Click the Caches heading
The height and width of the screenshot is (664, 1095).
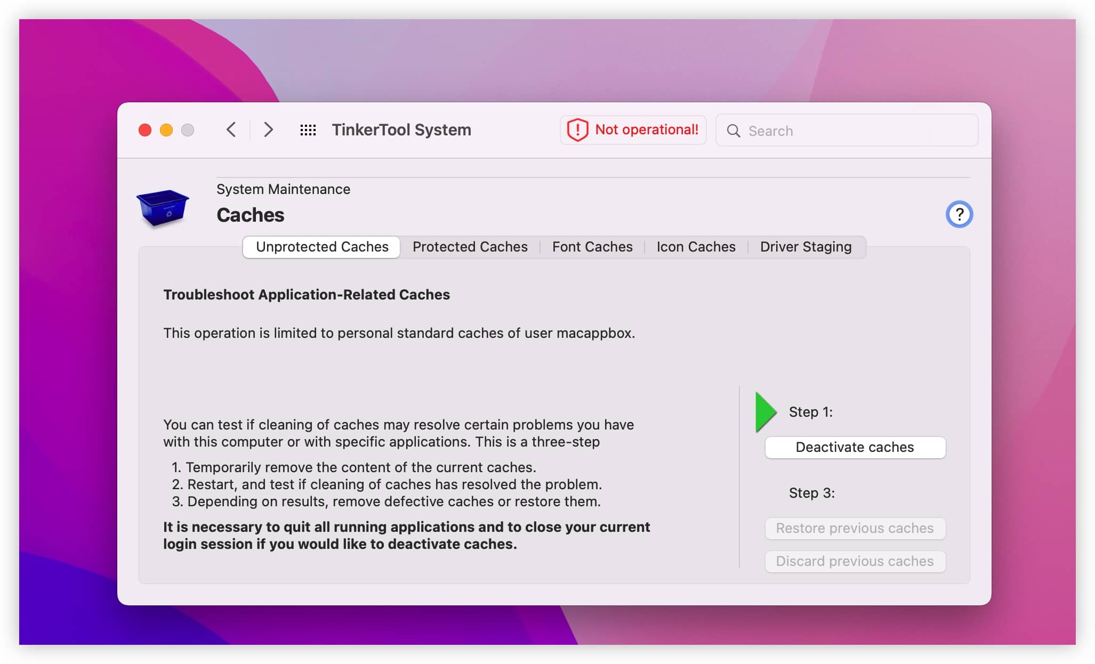click(251, 215)
